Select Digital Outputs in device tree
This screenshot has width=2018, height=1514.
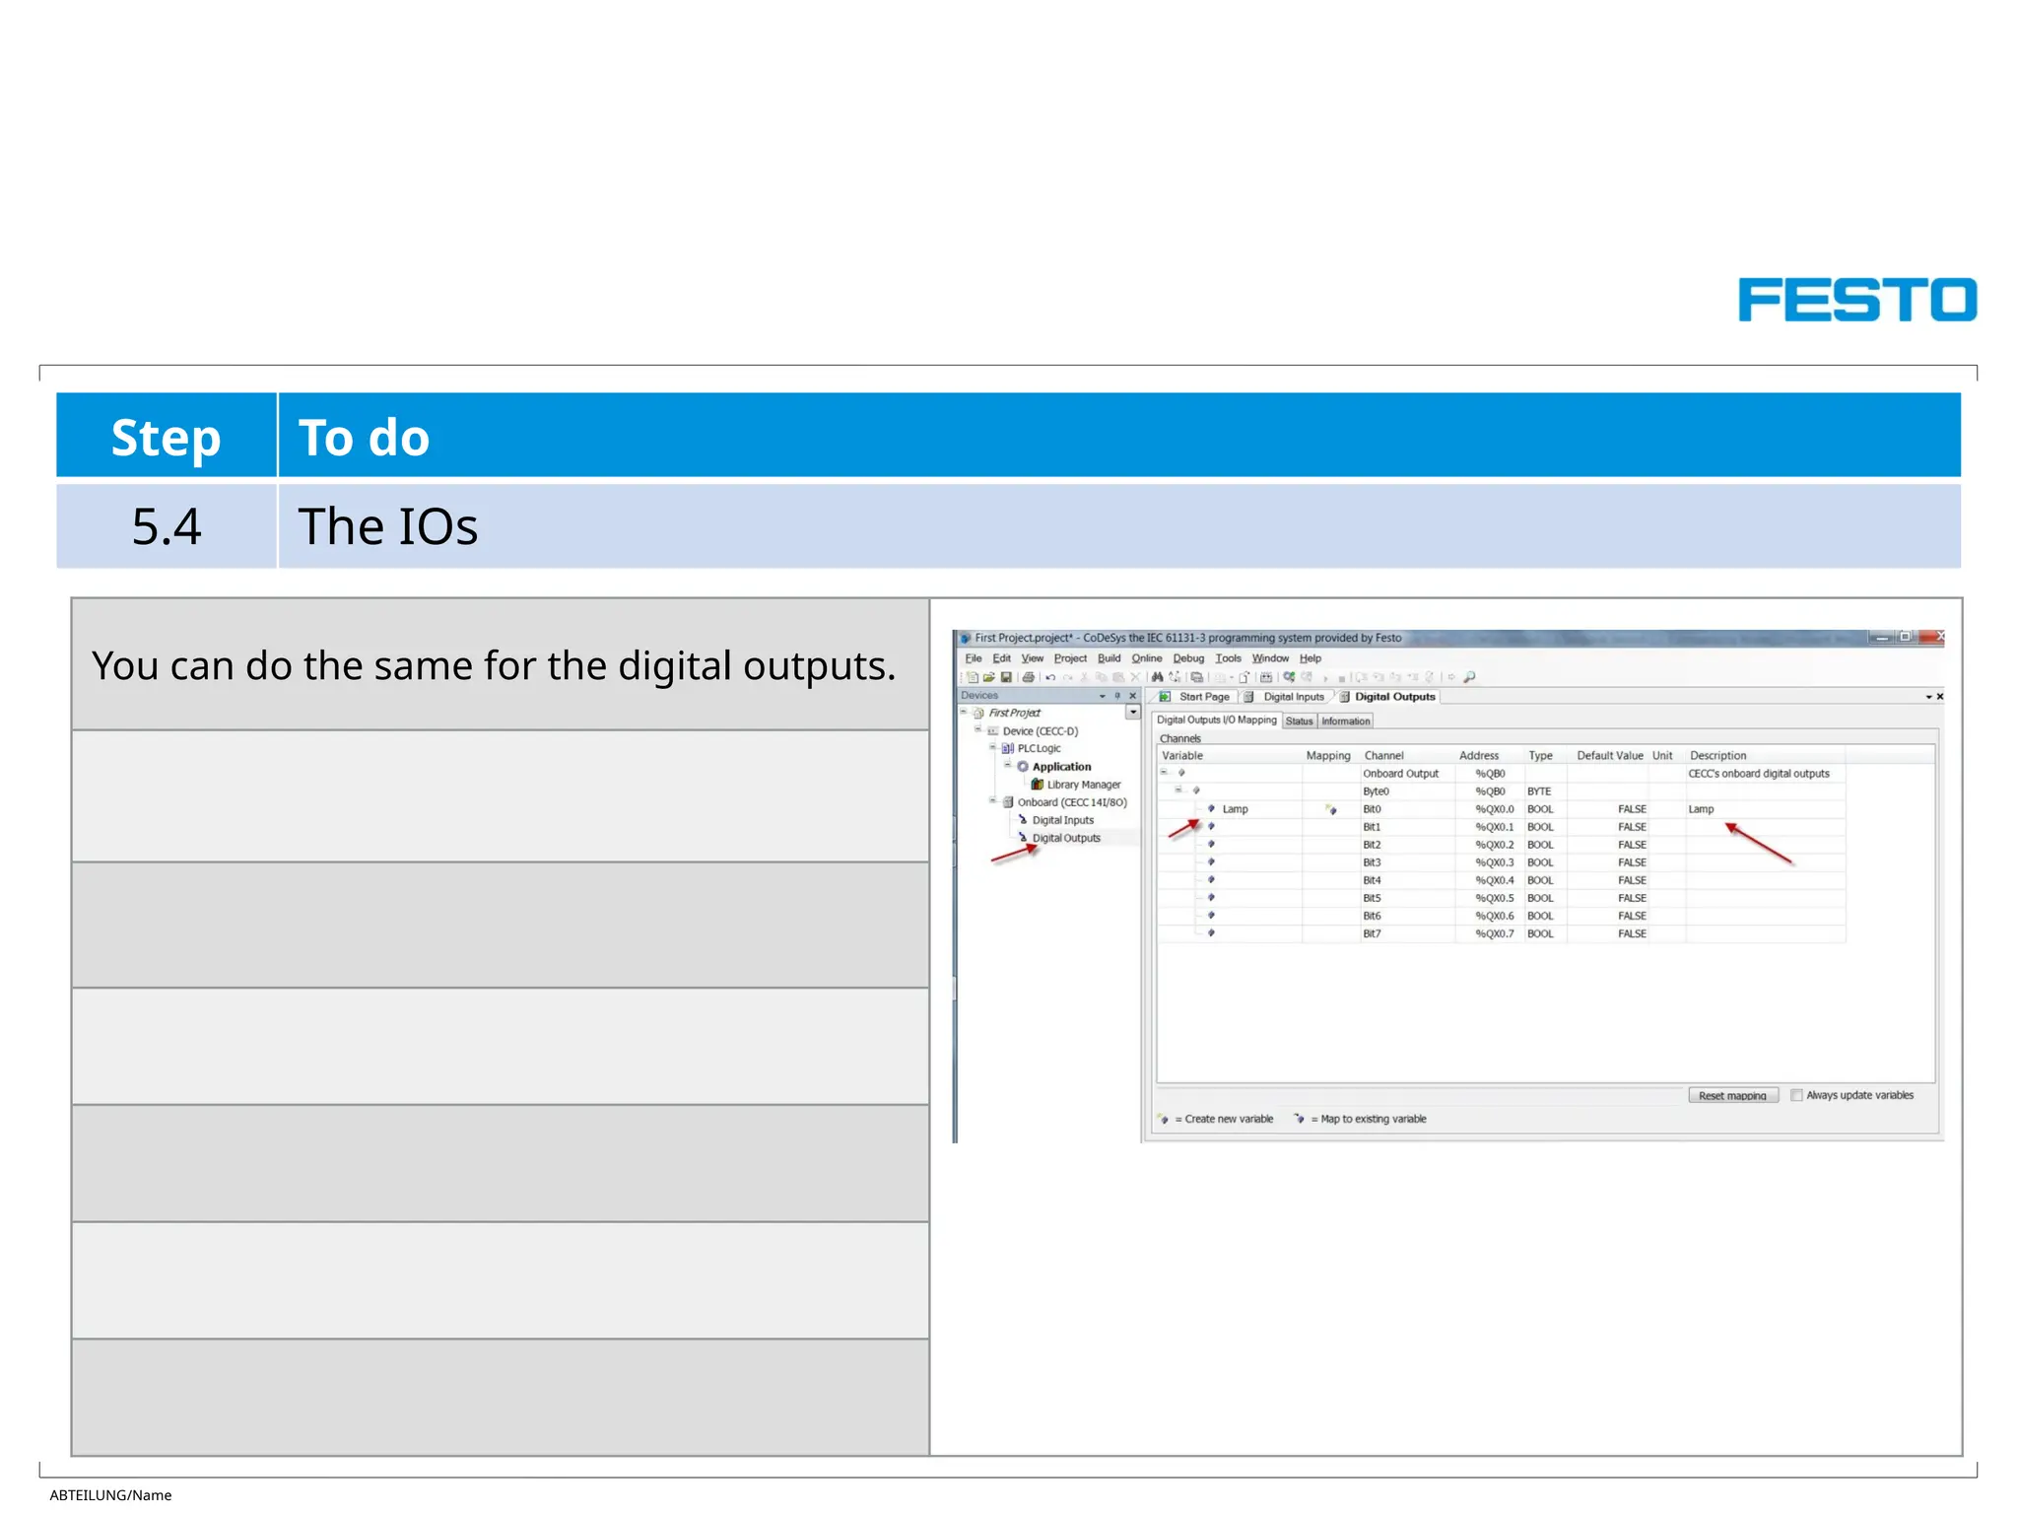coord(1066,838)
